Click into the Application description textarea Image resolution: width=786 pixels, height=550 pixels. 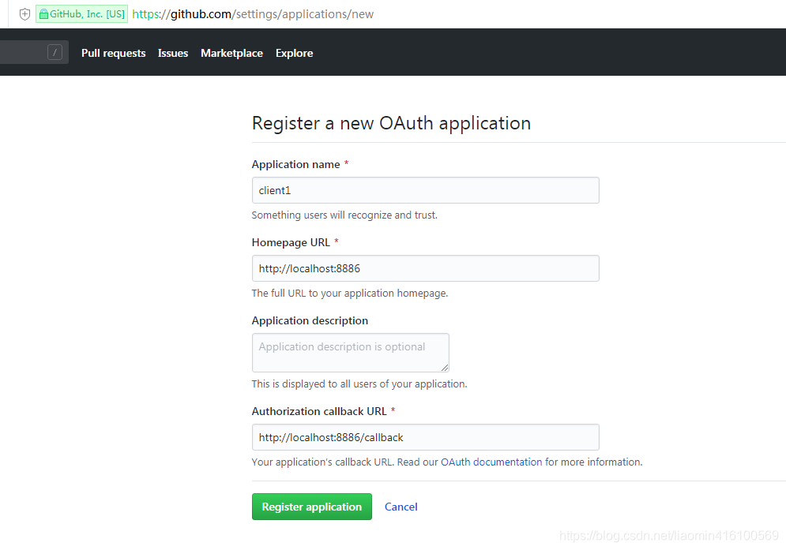tap(351, 353)
